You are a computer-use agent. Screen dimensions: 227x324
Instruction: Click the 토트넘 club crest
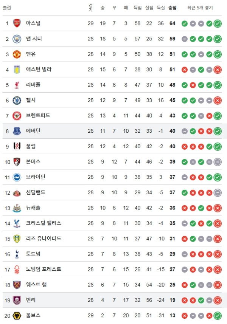[17, 253]
